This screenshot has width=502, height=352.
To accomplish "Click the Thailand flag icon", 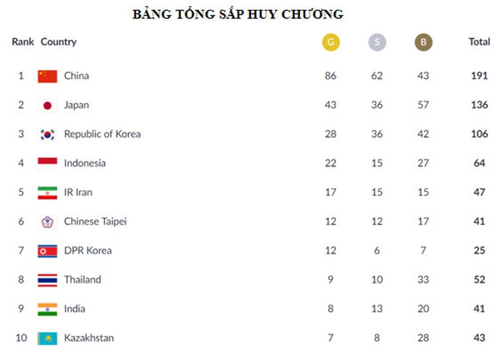I will pyautogui.click(x=47, y=280).
